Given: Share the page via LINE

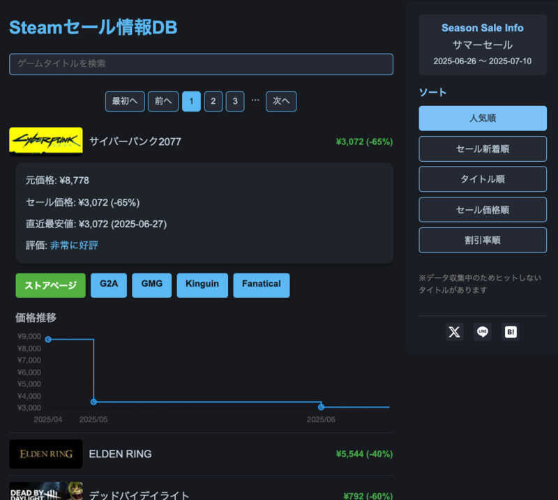Looking at the screenshot, I should 482,332.
